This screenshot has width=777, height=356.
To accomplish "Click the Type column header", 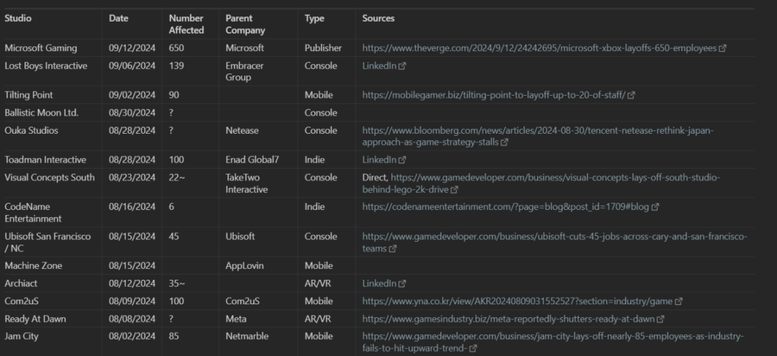I will [314, 18].
